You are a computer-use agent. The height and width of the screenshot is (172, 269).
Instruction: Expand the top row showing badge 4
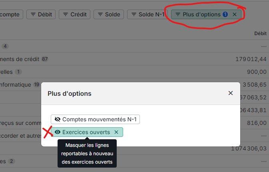click(x=5, y=46)
